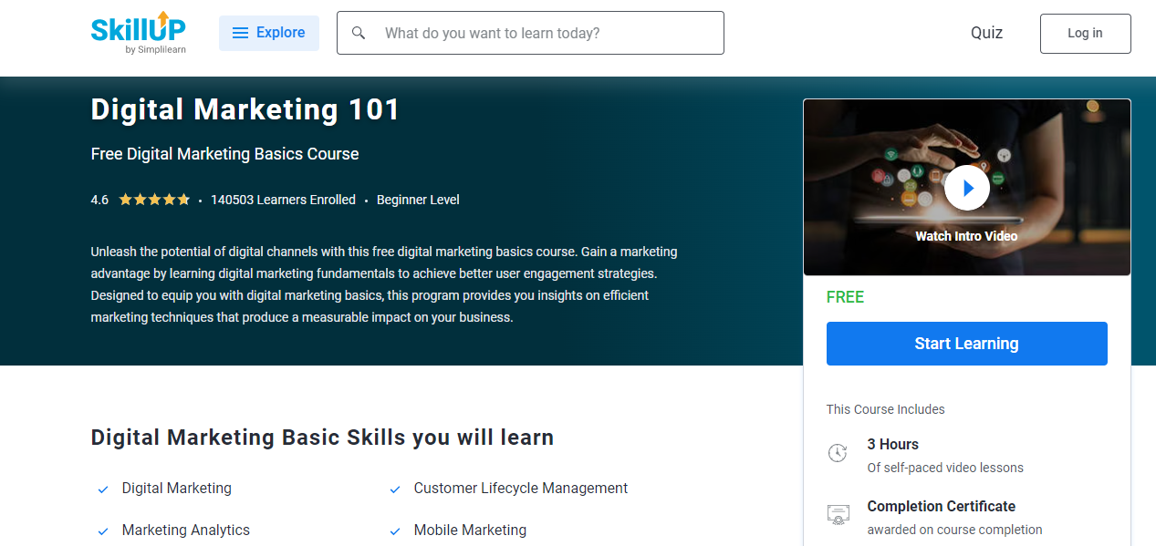Viewport: 1156px width, 546px height.
Task: Click the Log in button
Action: [1085, 33]
